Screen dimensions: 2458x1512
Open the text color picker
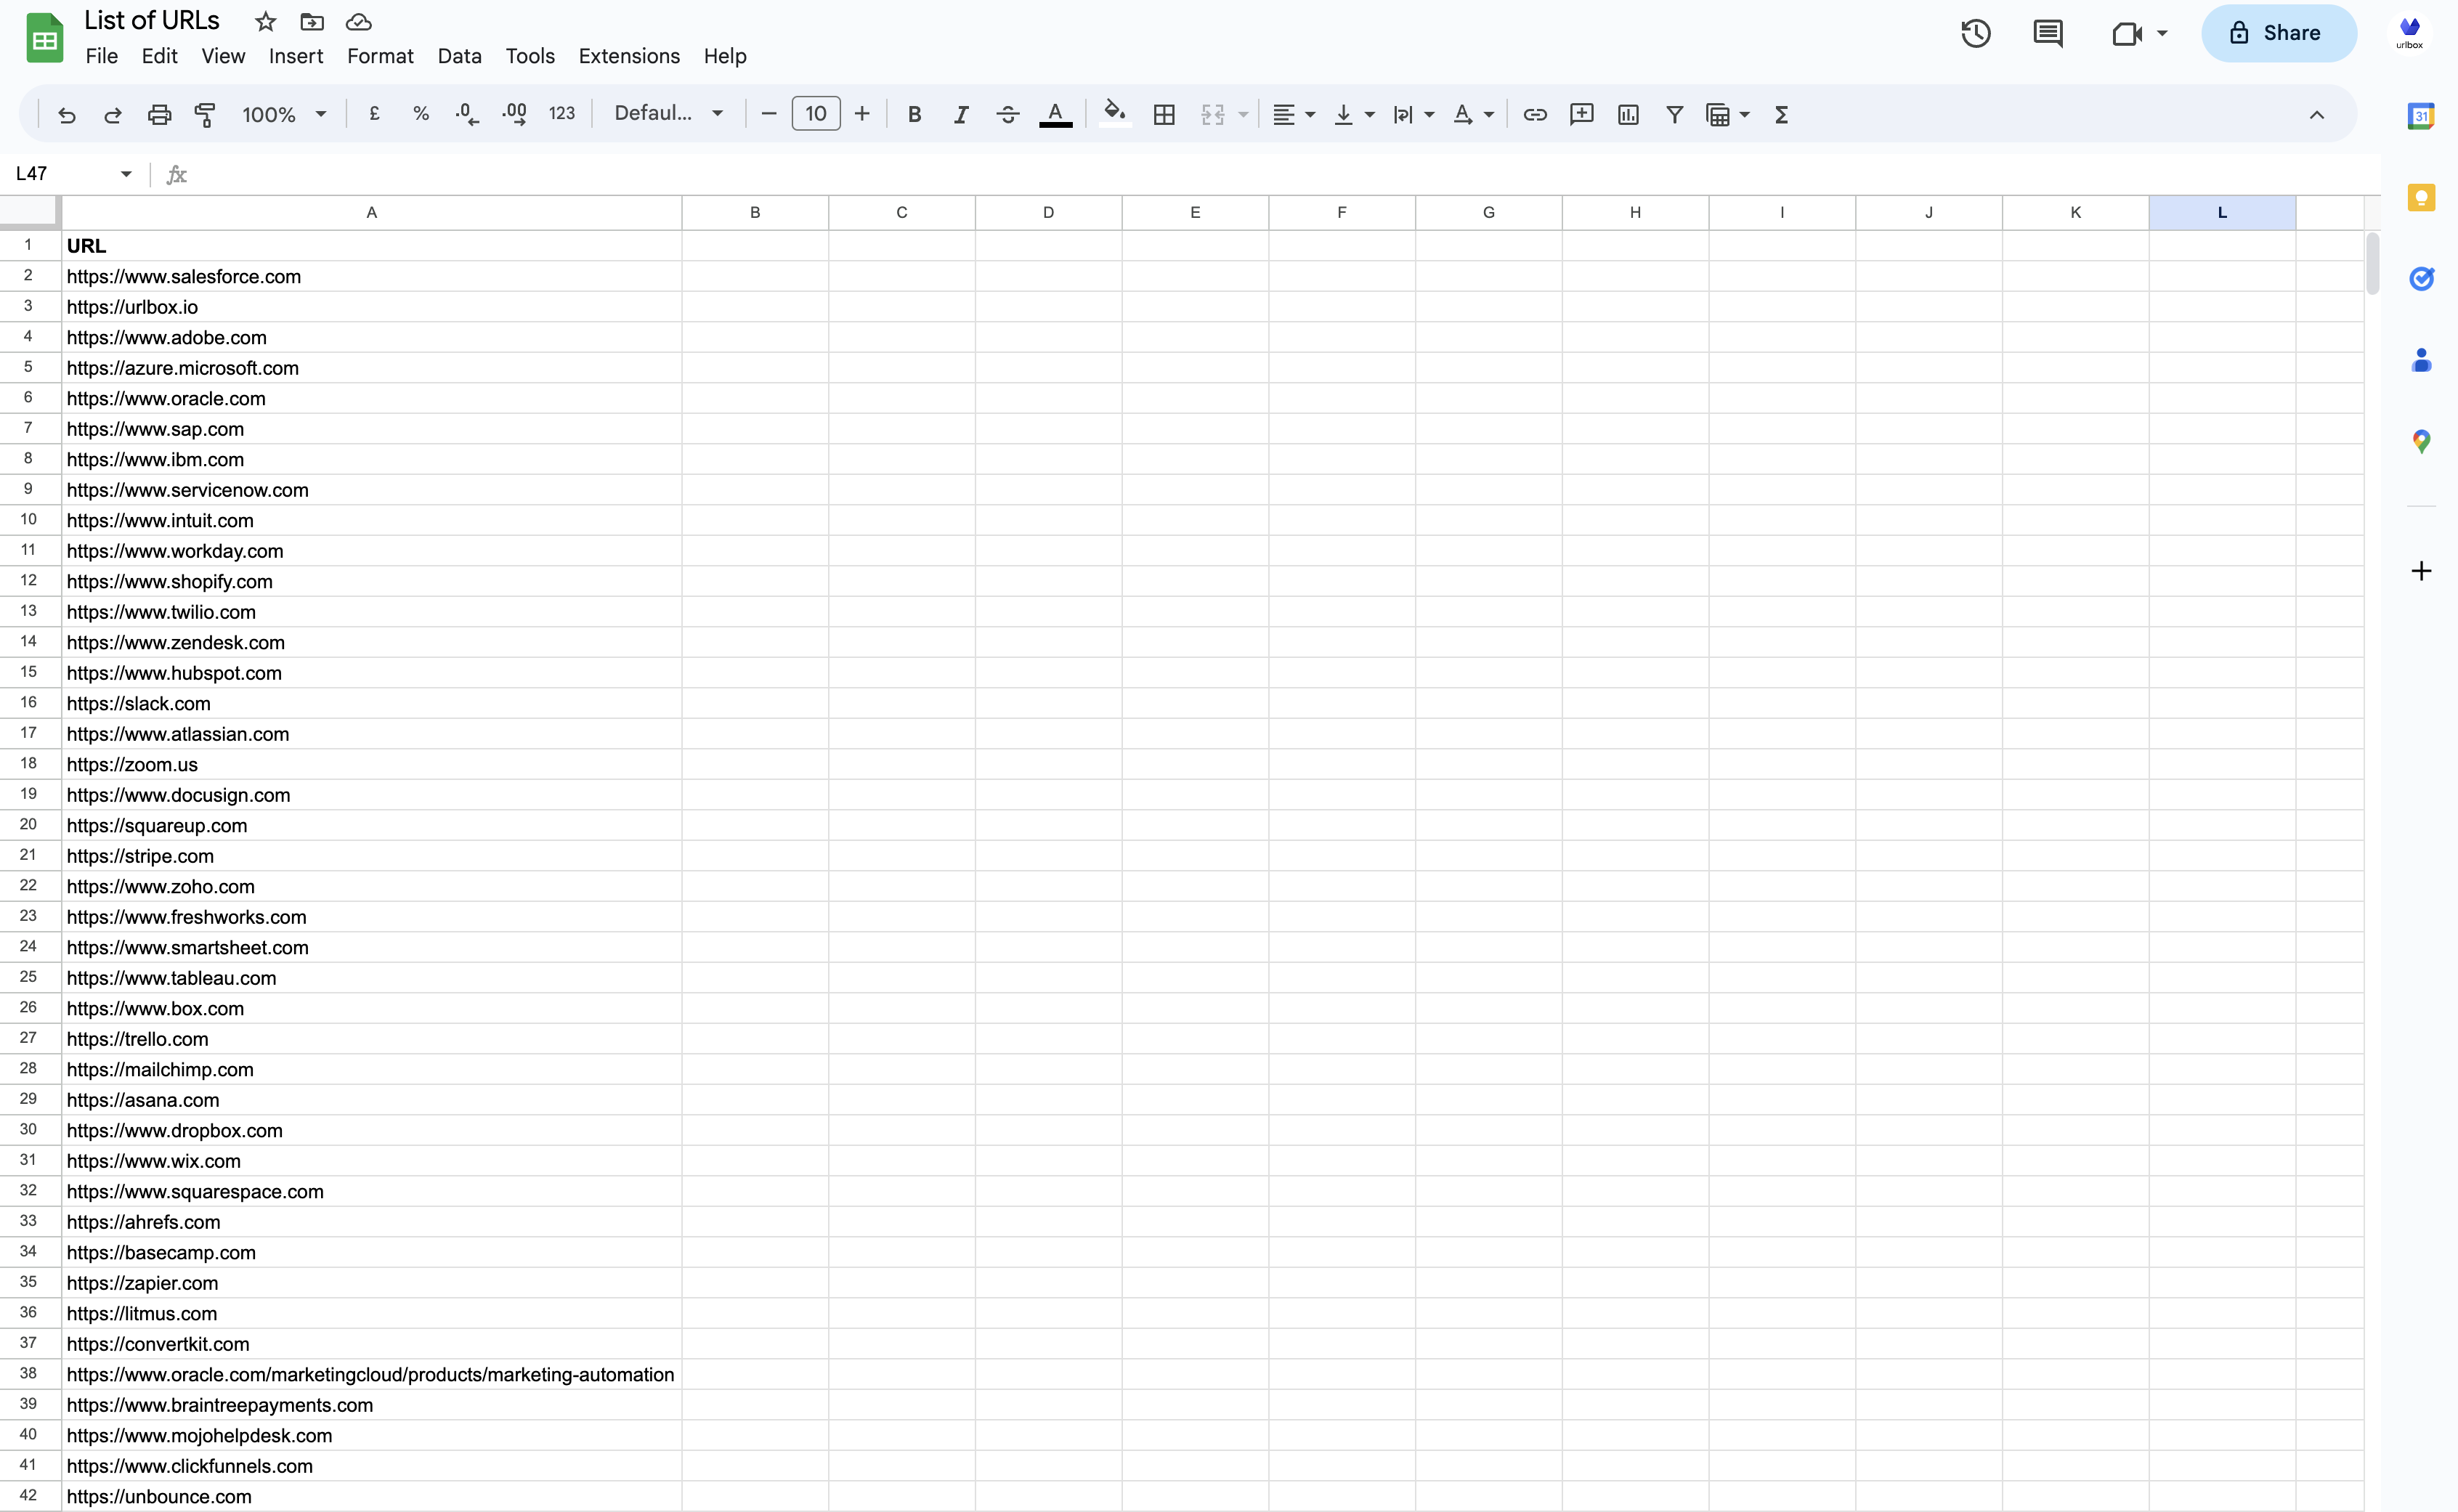(1055, 114)
